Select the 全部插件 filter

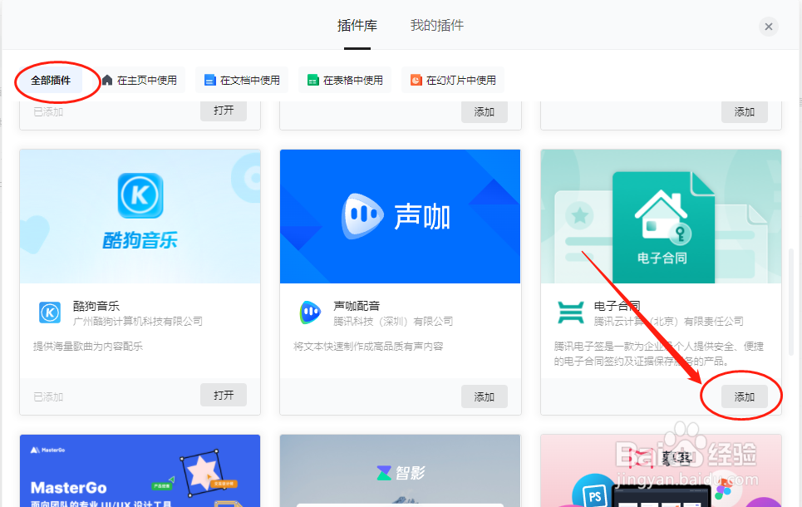tap(51, 81)
